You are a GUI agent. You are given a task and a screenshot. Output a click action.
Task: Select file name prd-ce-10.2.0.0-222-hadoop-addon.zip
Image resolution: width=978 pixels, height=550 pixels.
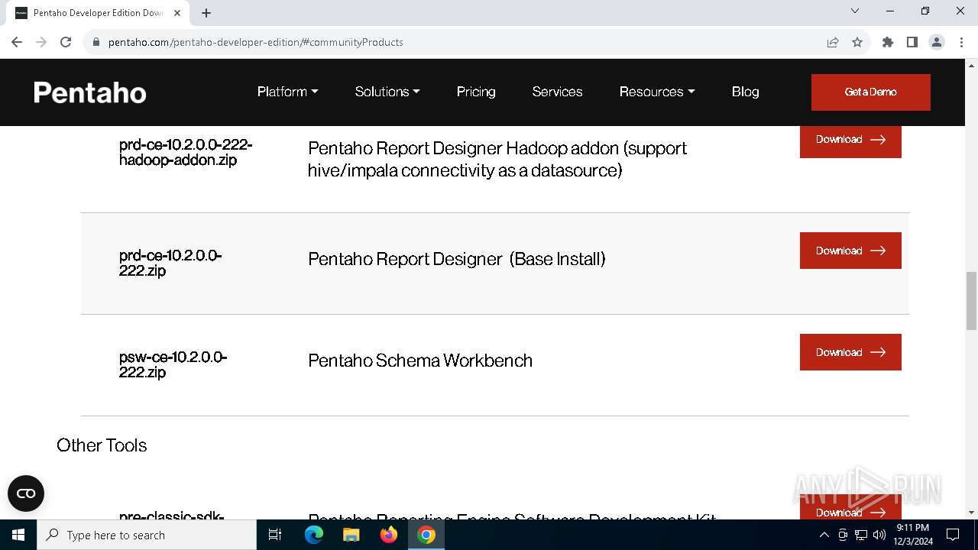(186, 152)
